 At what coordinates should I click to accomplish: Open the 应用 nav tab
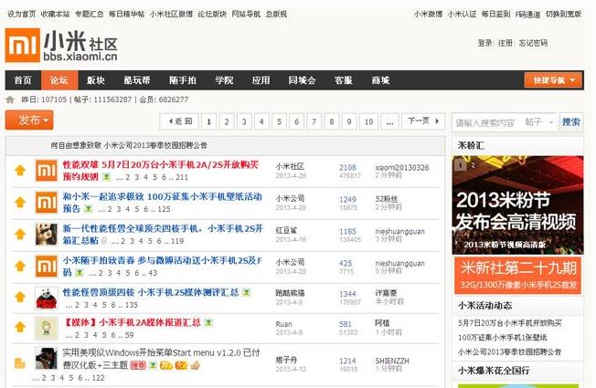click(261, 80)
